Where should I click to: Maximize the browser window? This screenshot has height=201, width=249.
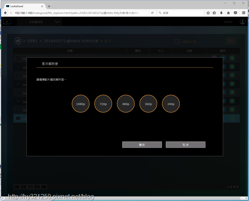click(x=234, y=3)
